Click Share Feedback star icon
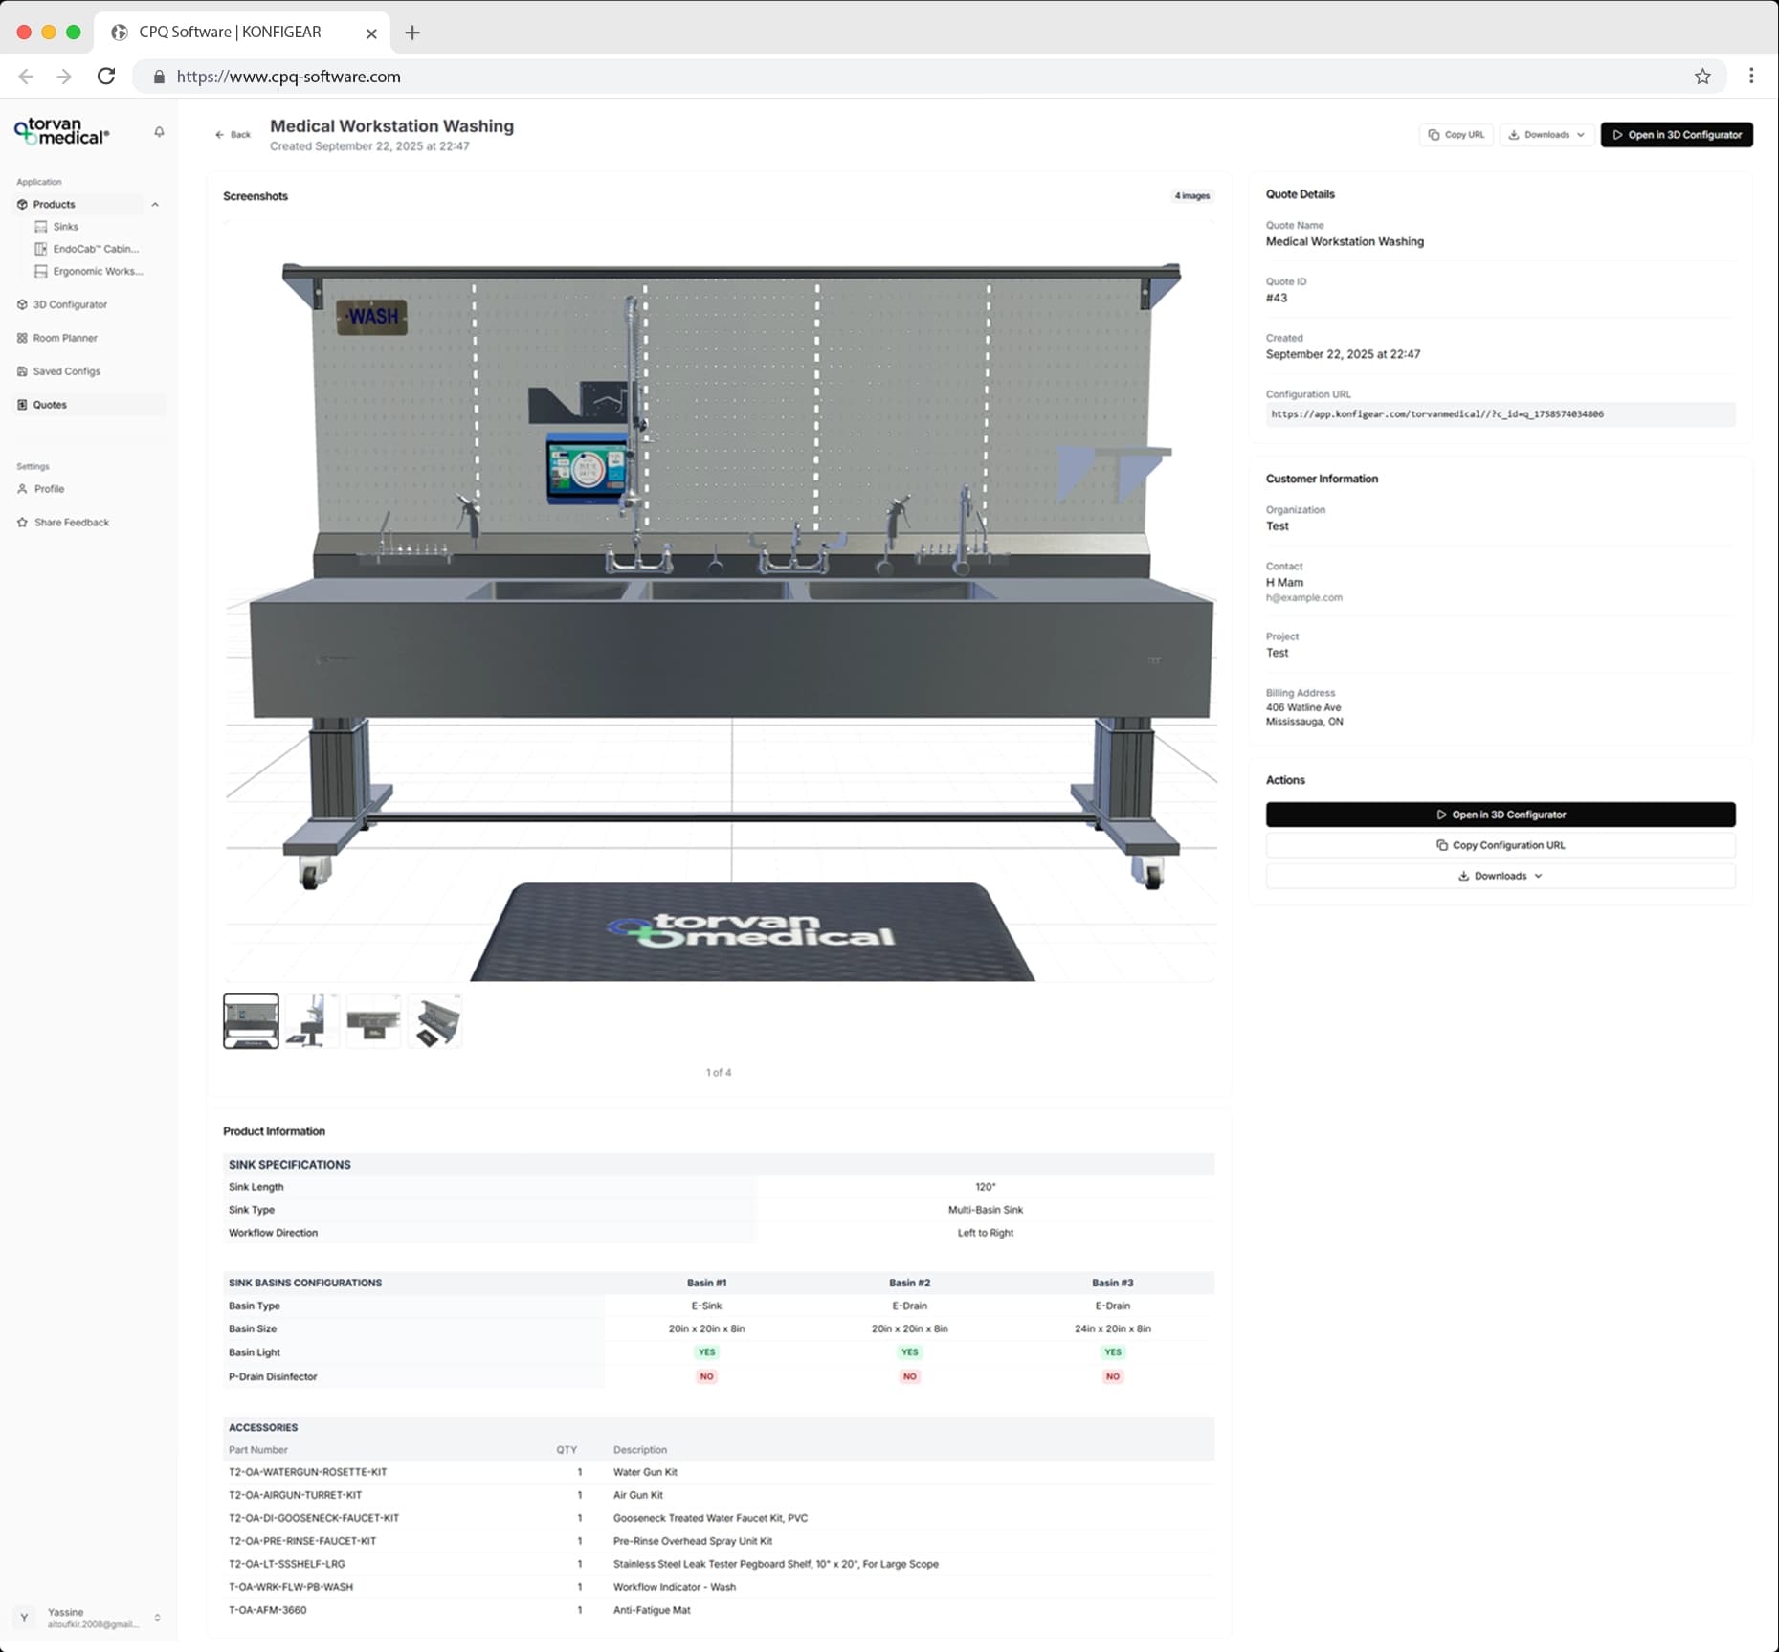Image resolution: width=1779 pixels, height=1652 pixels. click(x=22, y=523)
